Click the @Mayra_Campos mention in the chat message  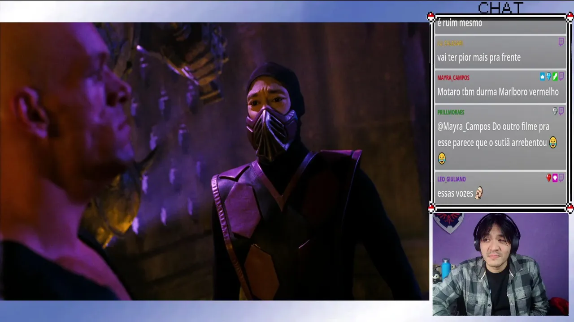click(x=464, y=127)
